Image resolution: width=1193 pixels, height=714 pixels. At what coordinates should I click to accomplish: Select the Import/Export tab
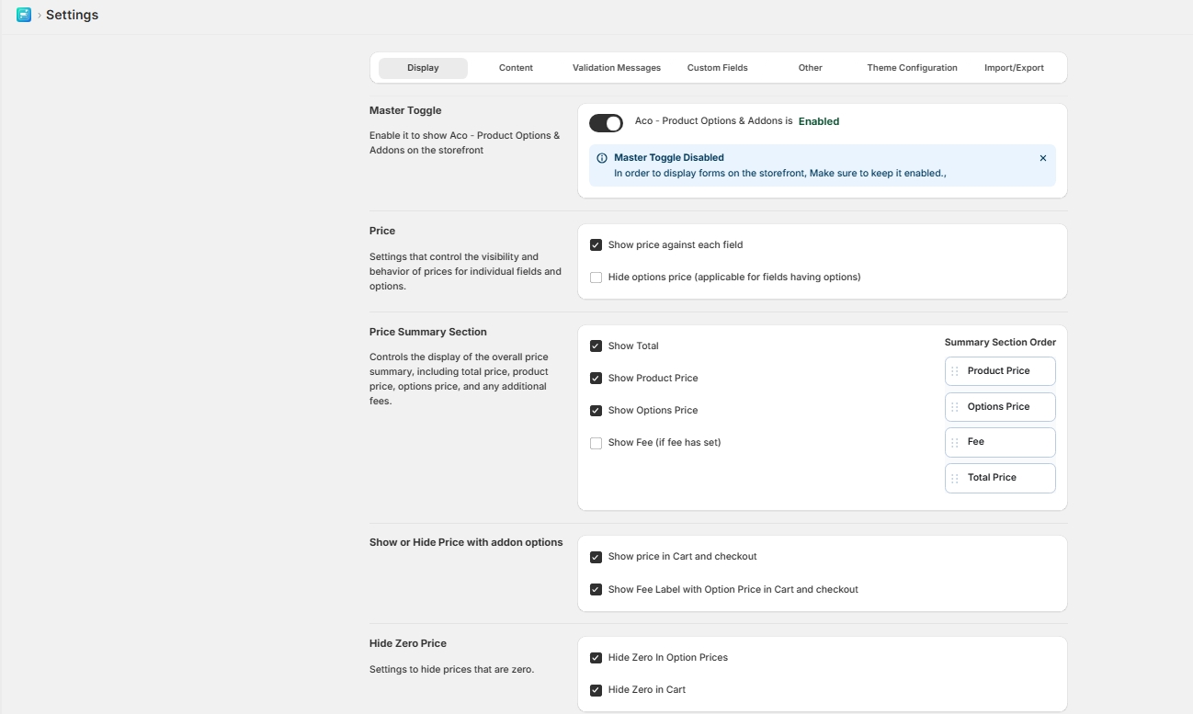coord(1014,68)
